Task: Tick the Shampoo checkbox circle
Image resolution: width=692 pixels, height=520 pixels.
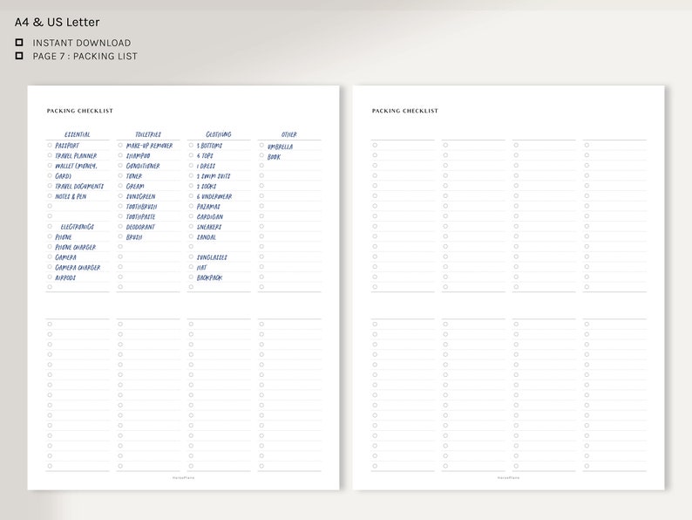Action: click(120, 155)
